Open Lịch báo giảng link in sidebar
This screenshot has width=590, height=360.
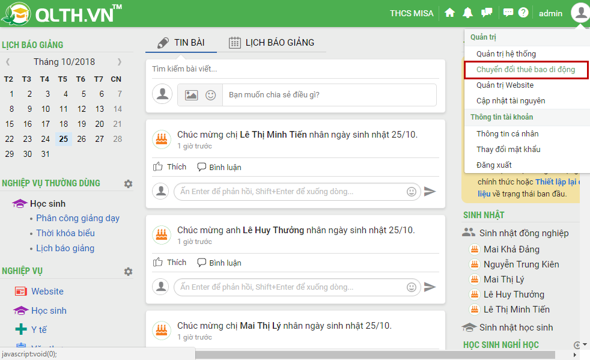(65, 248)
